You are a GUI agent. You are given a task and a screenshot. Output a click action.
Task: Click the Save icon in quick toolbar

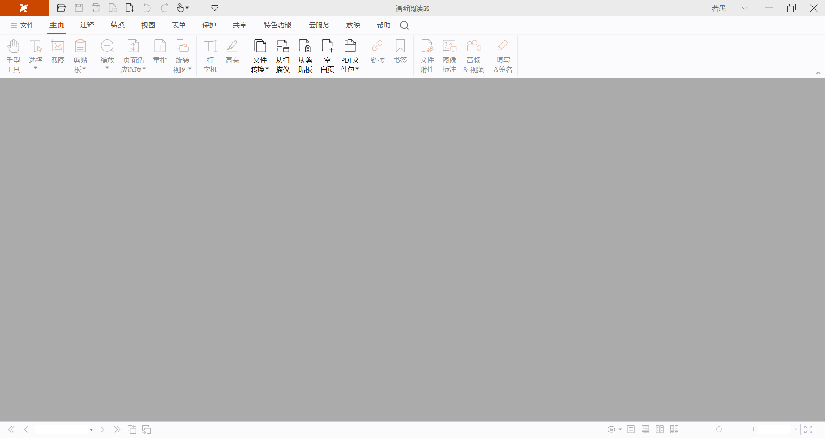(x=79, y=8)
